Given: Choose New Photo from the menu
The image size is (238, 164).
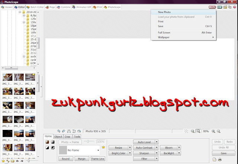Looking at the screenshot, I should 183,12.
